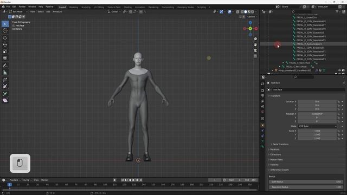Click the green Y axis on navigation gizmo
Screen dimensions: 347x195
click(250, 29)
